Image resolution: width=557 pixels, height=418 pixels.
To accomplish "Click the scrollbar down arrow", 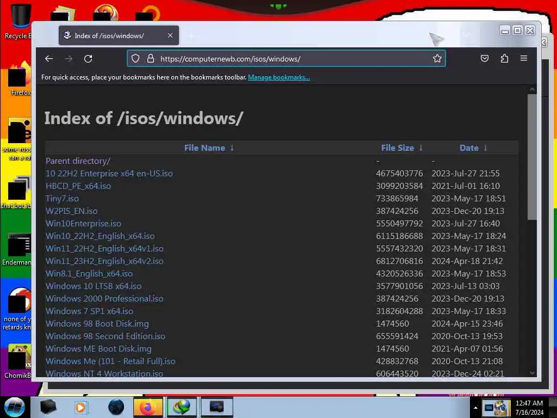I will coord(532,372).
